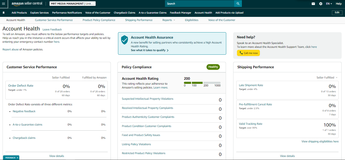This screenshot has height=160, width=345.
Task: Open Explore Services bookmark
Action: pyautogui.click(x=40, y=13)
